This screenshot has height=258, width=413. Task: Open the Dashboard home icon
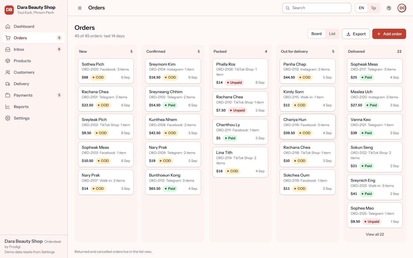[x=8, y=26]
